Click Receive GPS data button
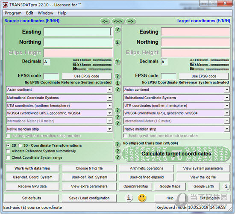The height and width of the screenshot is (214, 235). coord(32,186)
